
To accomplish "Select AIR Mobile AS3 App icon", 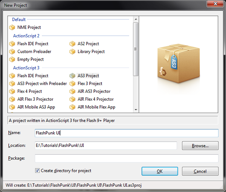I will (12, 107).
